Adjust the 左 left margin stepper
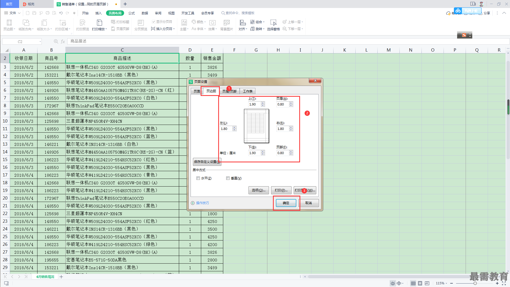 pos(234,129)
